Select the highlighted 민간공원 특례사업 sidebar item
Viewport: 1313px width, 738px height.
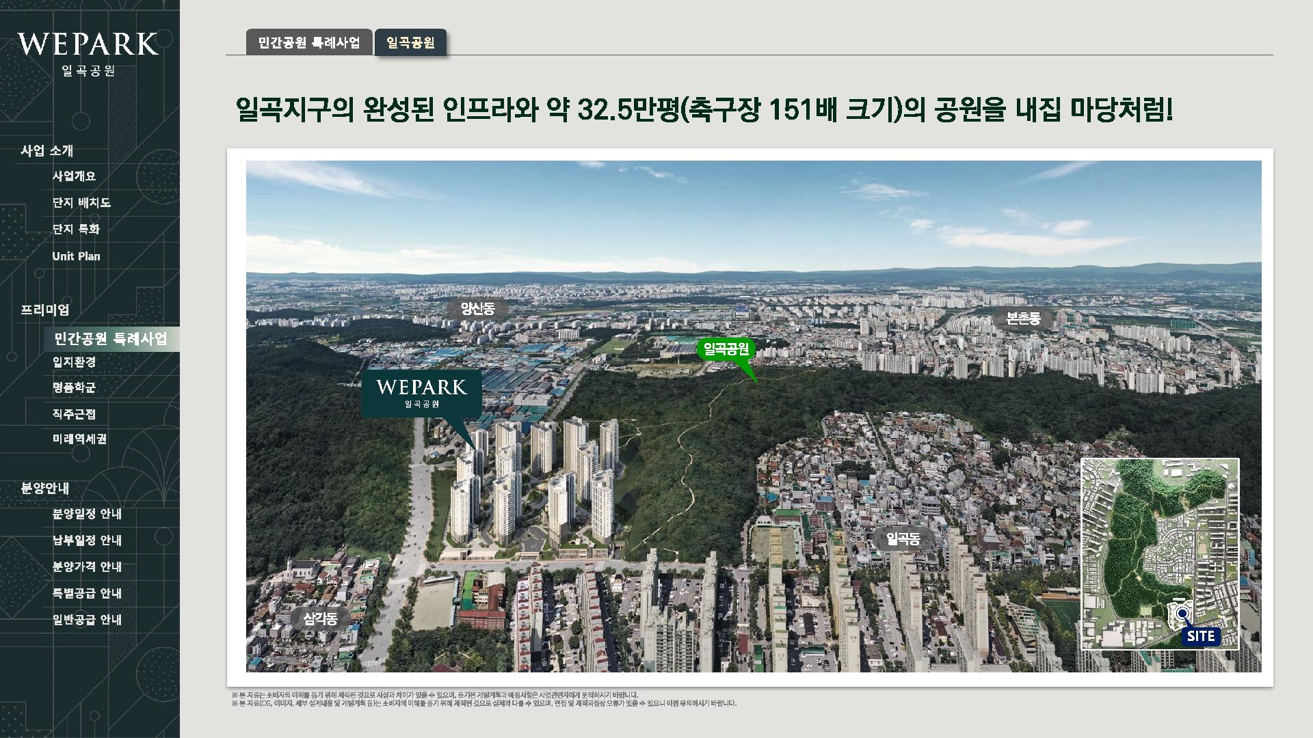111,339
